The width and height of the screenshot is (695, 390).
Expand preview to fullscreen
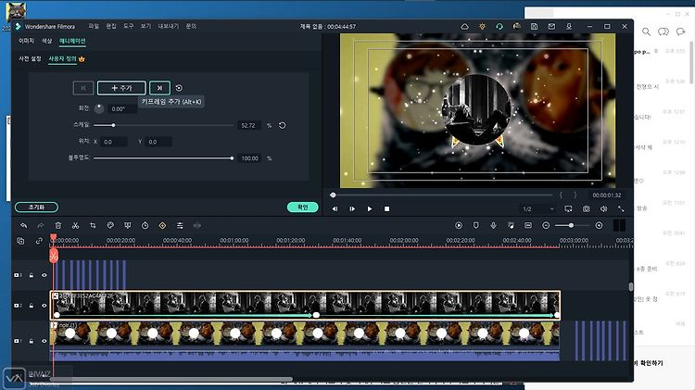(621, 208)
